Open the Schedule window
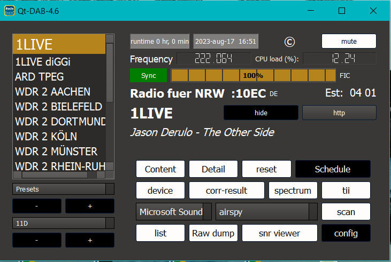This screenshot has height=262, width=391. (x=333, y=169)
